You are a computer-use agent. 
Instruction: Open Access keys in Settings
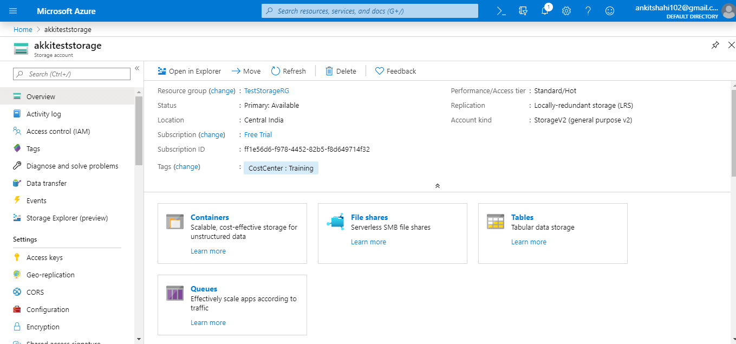coord(44,258)
